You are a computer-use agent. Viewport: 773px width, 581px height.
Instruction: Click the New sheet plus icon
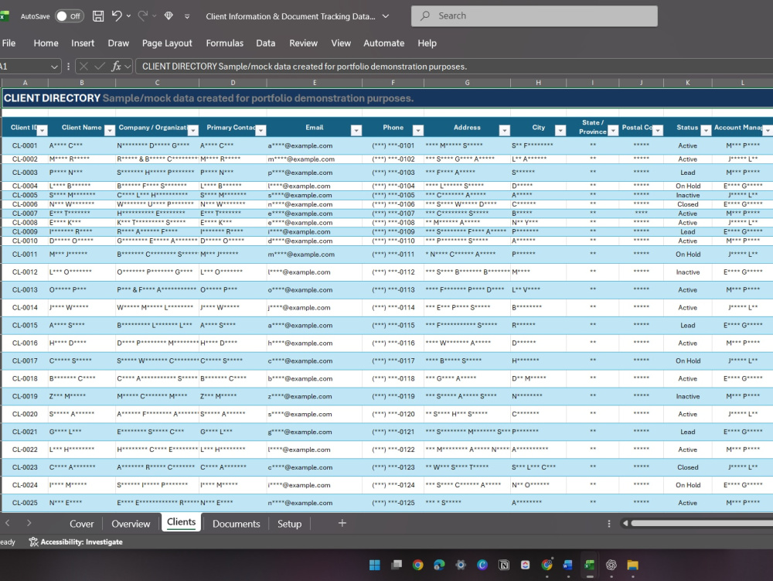pos(342,523)
